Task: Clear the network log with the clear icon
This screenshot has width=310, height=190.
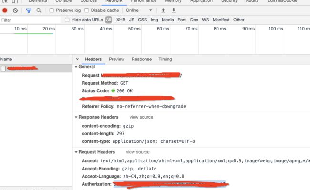Action: 15,10
